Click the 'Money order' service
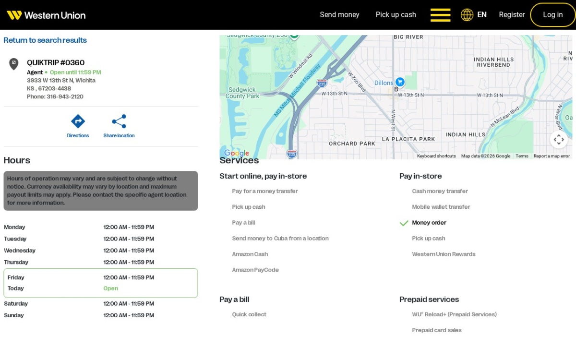The height and width of the screenshot is (360, 576). coord(429,223)
